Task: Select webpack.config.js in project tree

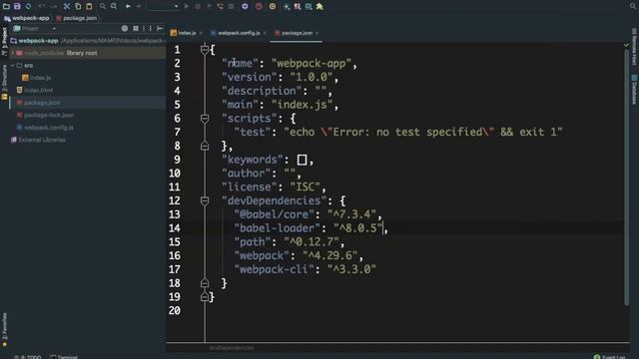Action: 45,128
